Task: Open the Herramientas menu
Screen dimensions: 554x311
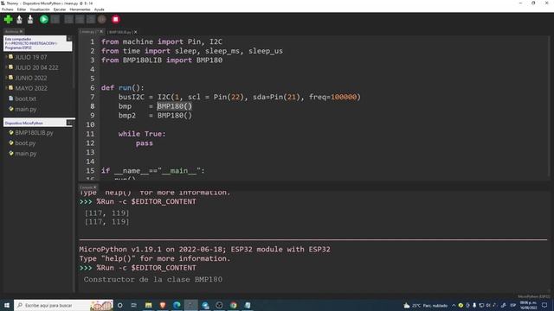Action: (80, 10)
